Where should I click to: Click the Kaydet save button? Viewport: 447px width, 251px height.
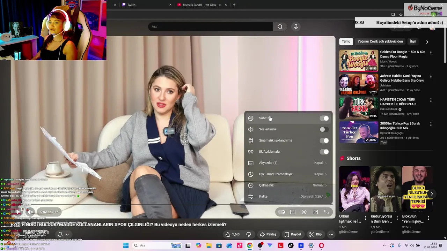point(293,234)
